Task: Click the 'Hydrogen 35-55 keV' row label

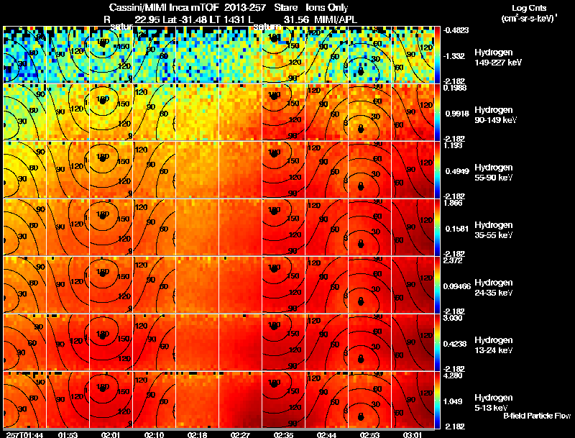Action: click(x=494, y=230)
